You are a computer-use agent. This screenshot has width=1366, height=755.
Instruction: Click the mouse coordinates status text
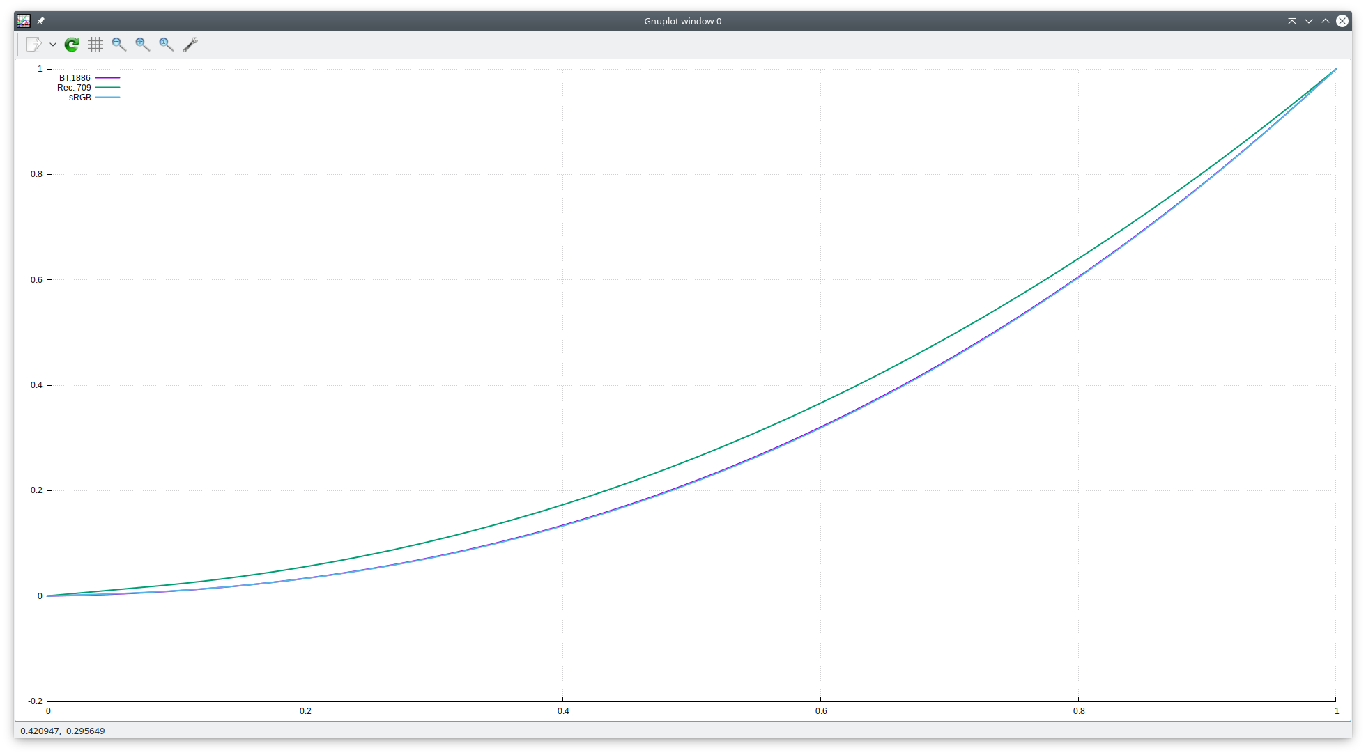pyautogui.click(x=63, y=731)
